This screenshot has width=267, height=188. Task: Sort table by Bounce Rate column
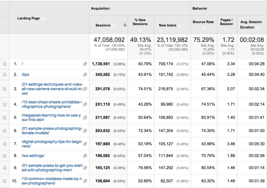pyautogui.click(x=203, y=22)
